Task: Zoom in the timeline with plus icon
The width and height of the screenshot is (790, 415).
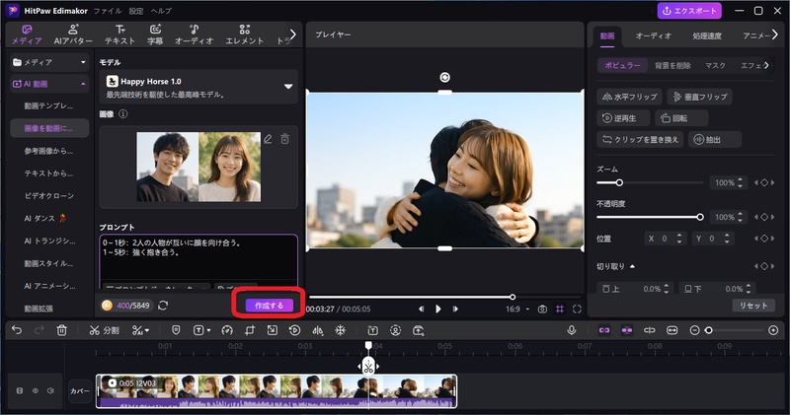Action: tap(773, 330)
